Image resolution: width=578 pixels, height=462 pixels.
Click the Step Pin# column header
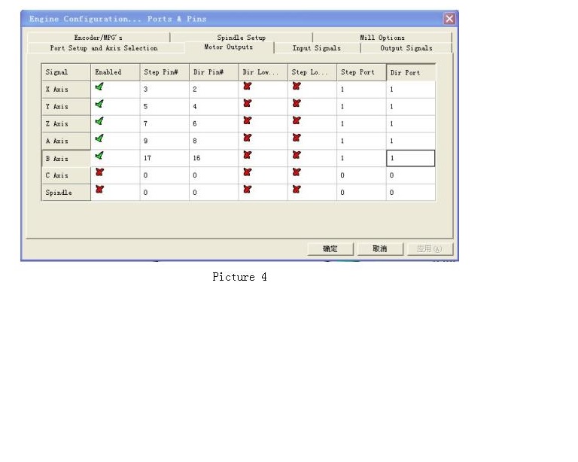coord(164,72)
